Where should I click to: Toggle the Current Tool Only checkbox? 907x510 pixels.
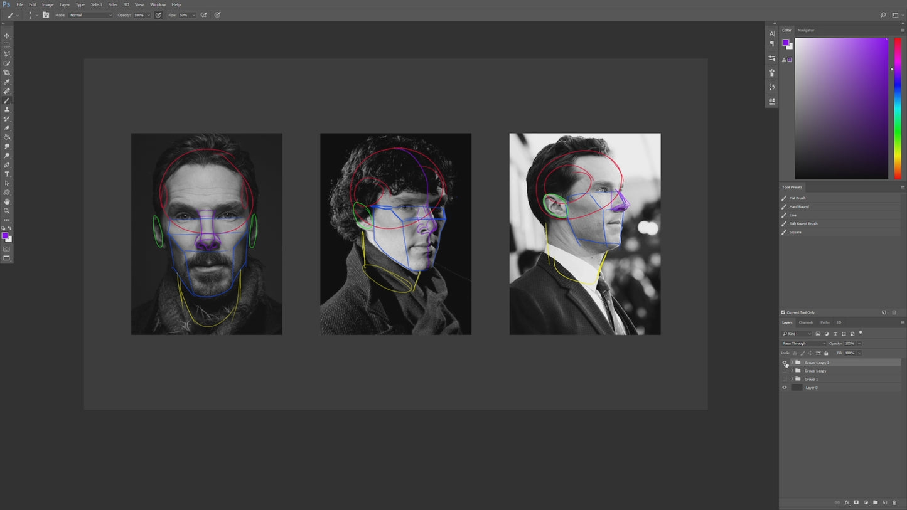pyautogui.click(x=783, y=312)
